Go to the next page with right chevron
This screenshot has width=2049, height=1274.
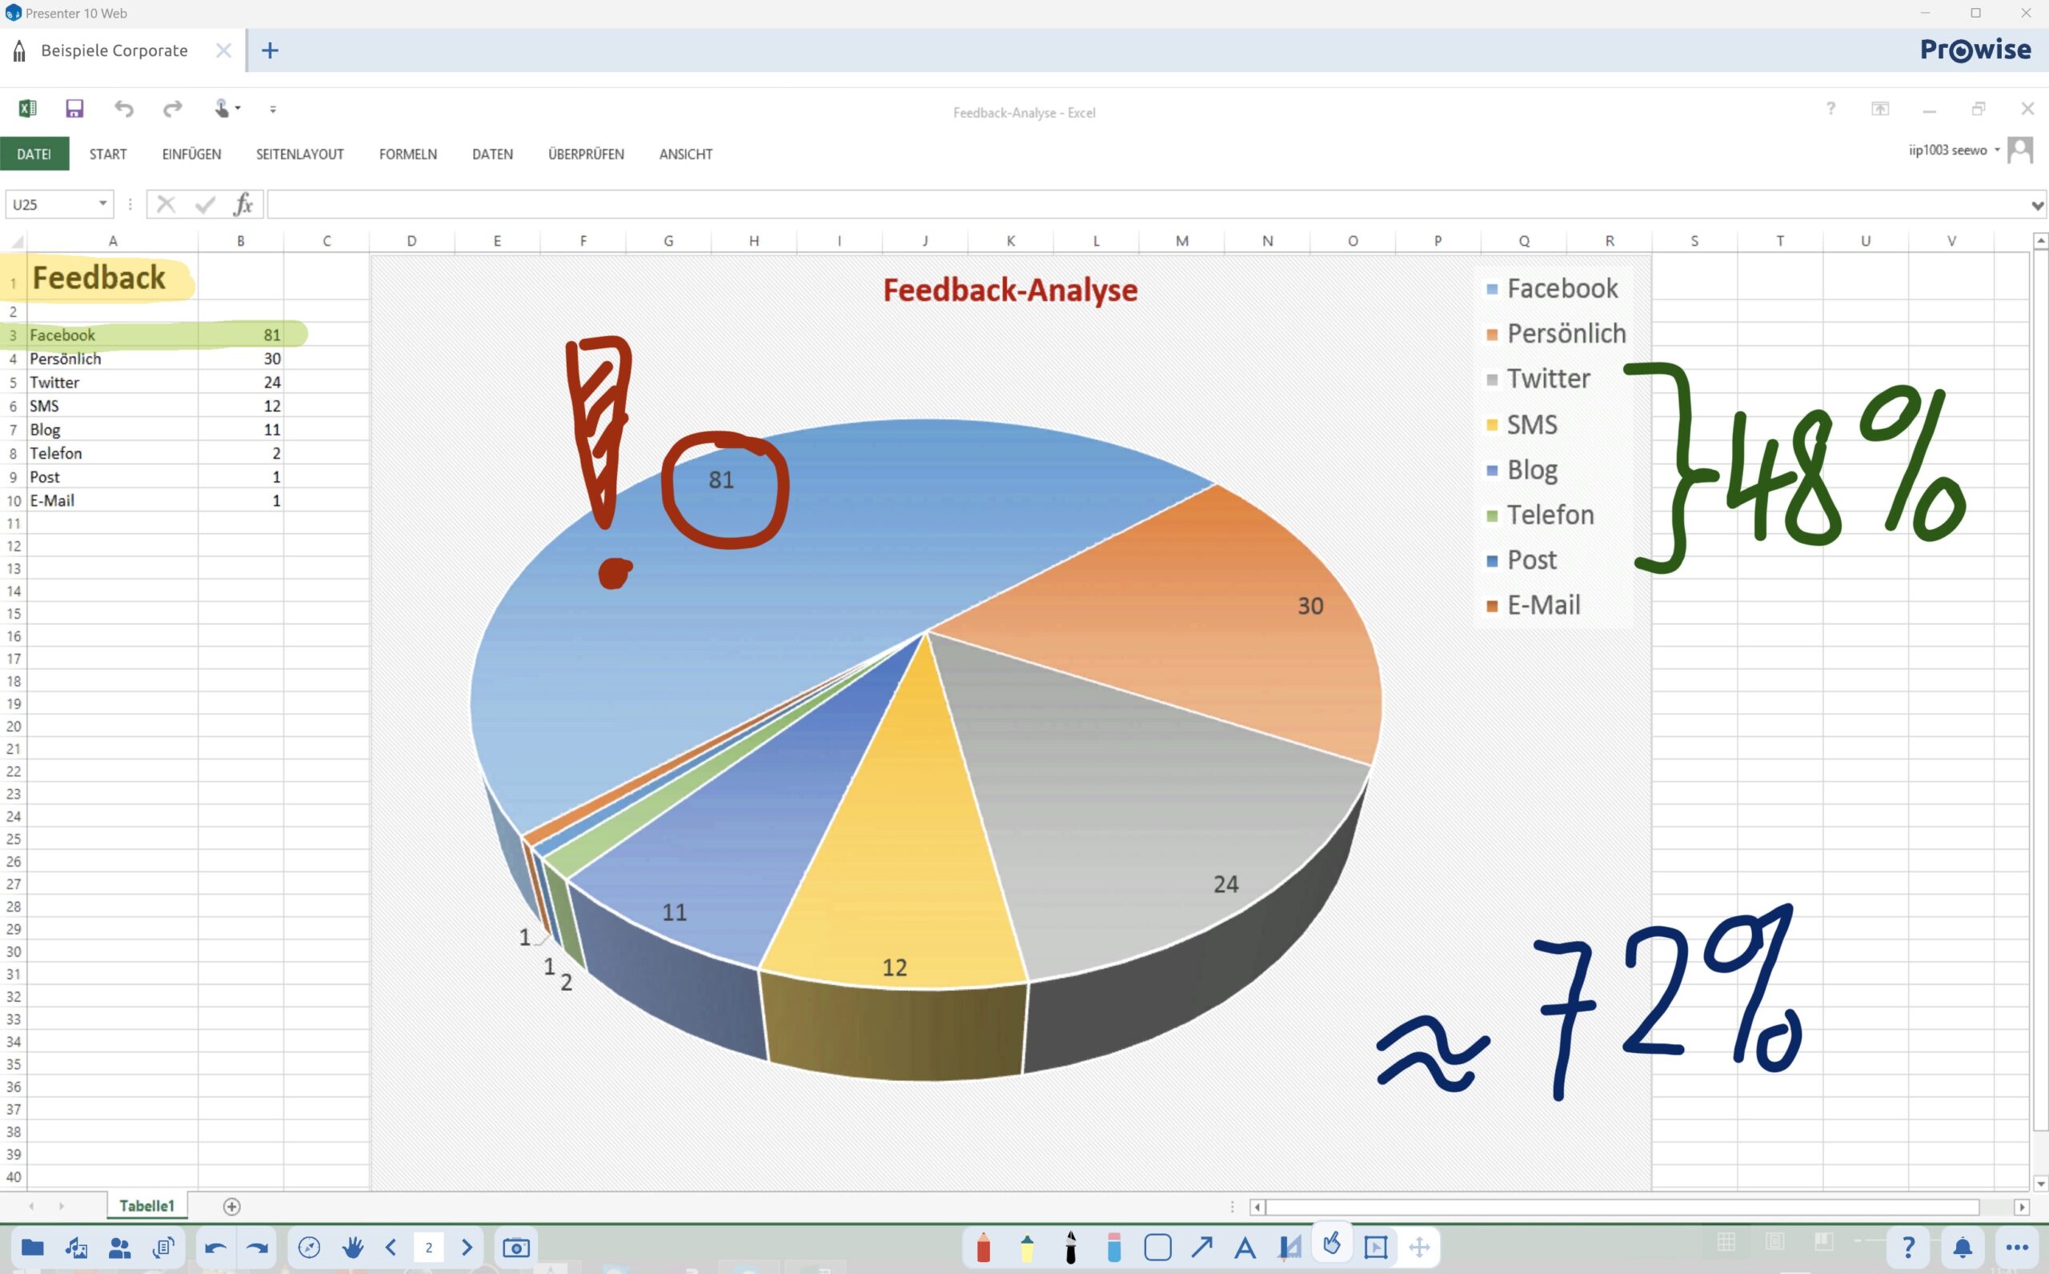click(467, 1247)
